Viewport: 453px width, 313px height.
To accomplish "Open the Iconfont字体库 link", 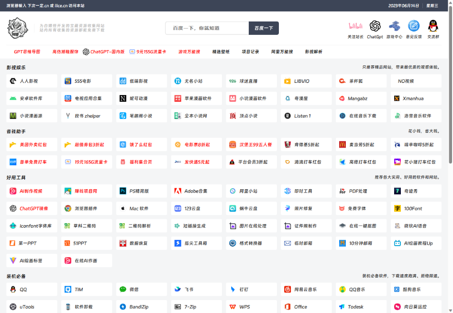I will point(32,226).
